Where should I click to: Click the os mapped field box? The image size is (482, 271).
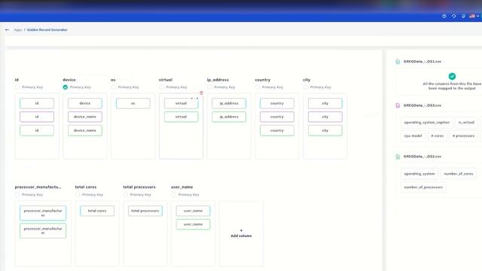point(133,104)
